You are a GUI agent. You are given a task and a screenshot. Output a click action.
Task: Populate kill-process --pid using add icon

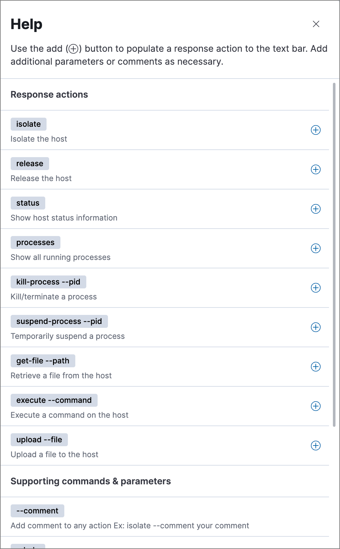coord(316,288)
